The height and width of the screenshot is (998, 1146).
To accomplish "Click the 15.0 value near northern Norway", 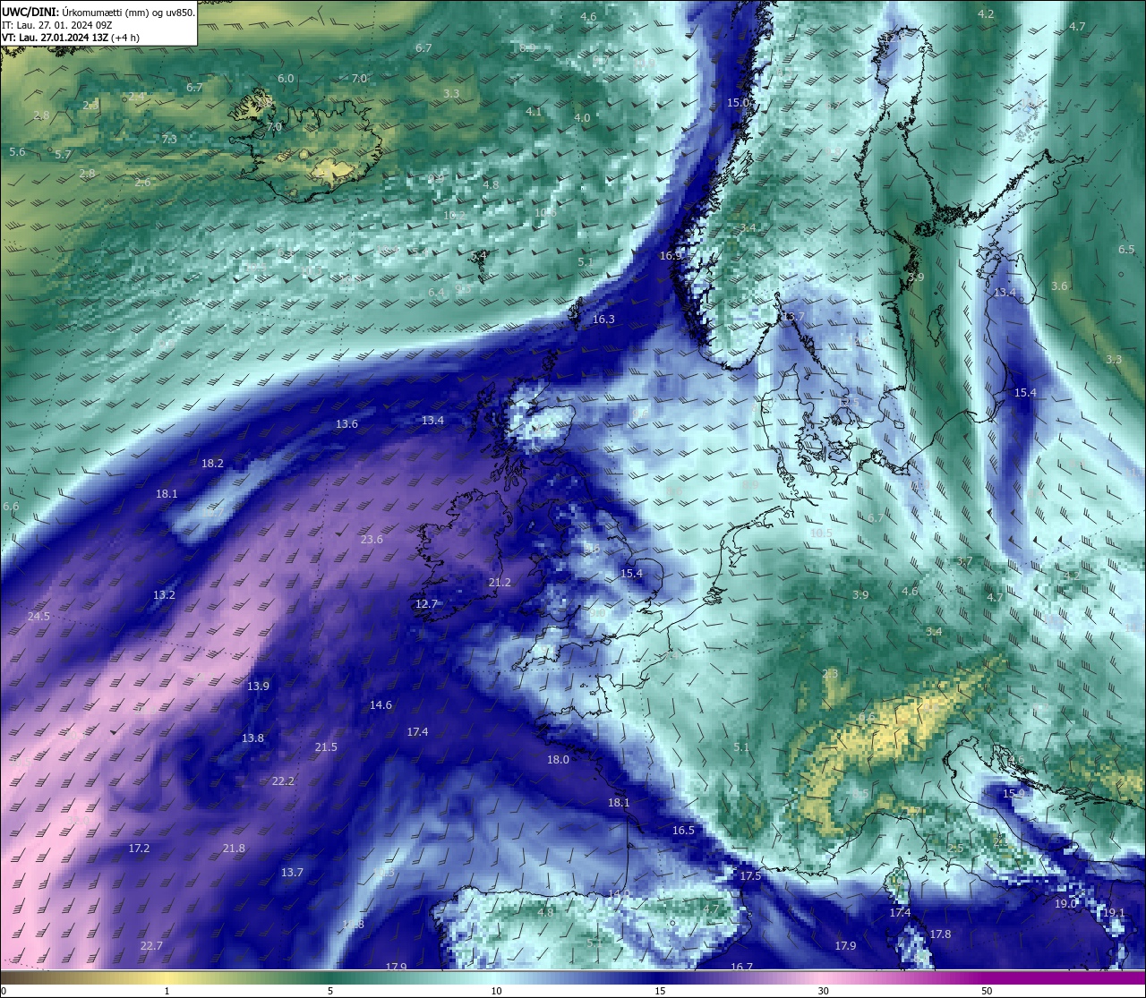I will point(737,102).
